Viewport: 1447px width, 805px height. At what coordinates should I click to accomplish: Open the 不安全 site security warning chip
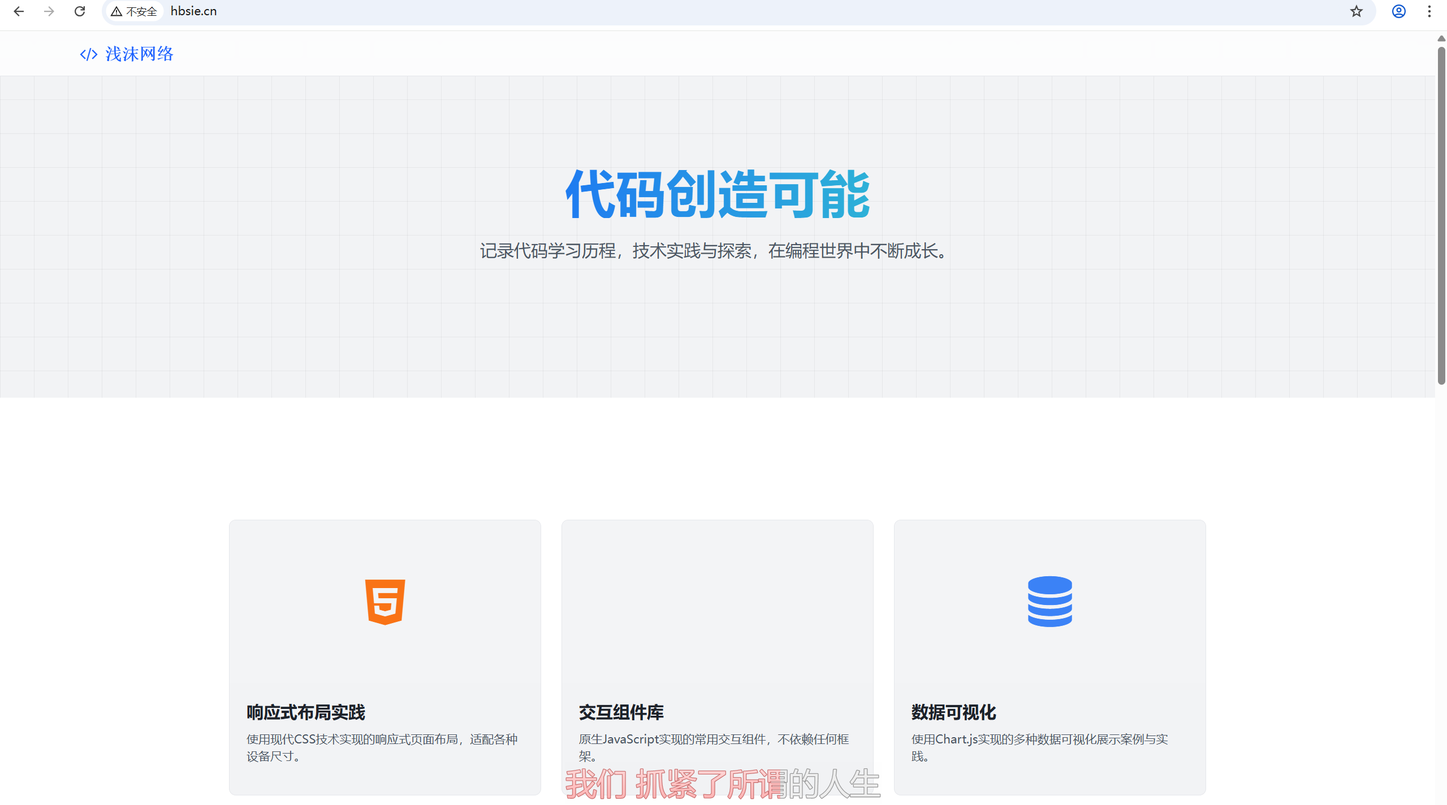pos(134,11)
